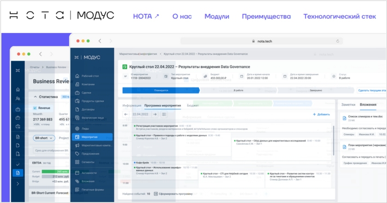Expand Business Review sidebar with bottom chevron
Viewport: 387px width, 203px height.
click(18, 184)
